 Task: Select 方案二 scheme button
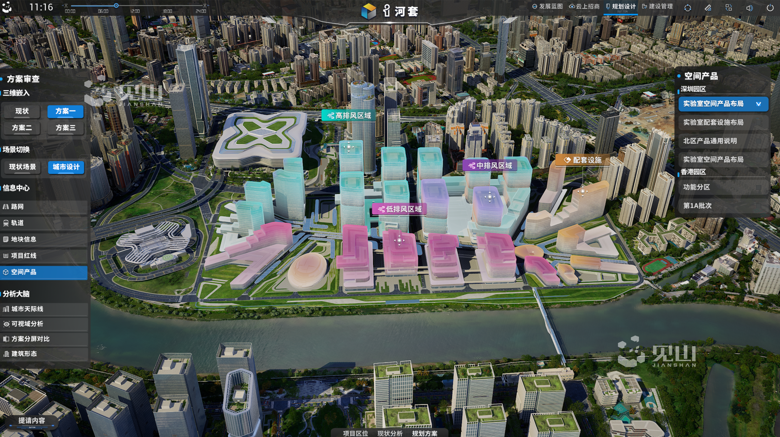(x=22, y=128)
